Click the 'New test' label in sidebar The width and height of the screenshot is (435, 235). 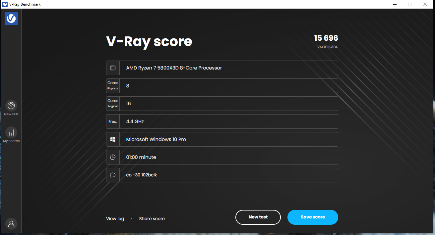point(11,114)
